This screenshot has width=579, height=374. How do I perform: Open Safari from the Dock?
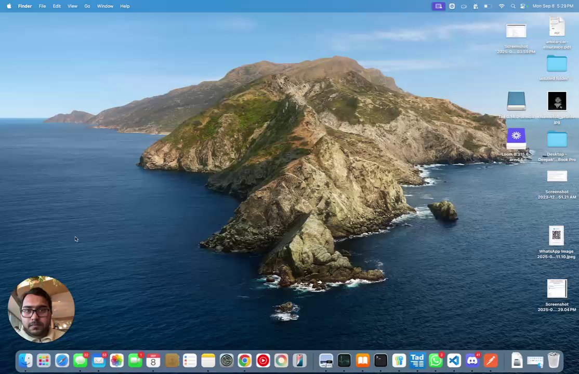(x=62, y=360)
